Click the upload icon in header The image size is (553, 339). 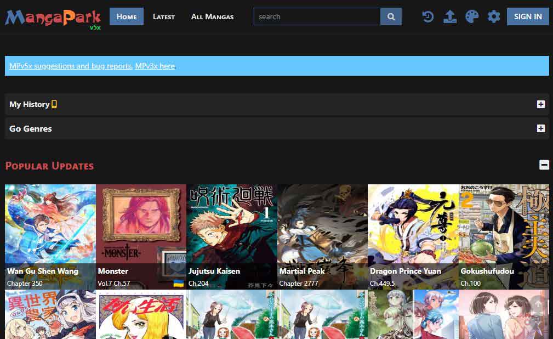click(449, 16)
